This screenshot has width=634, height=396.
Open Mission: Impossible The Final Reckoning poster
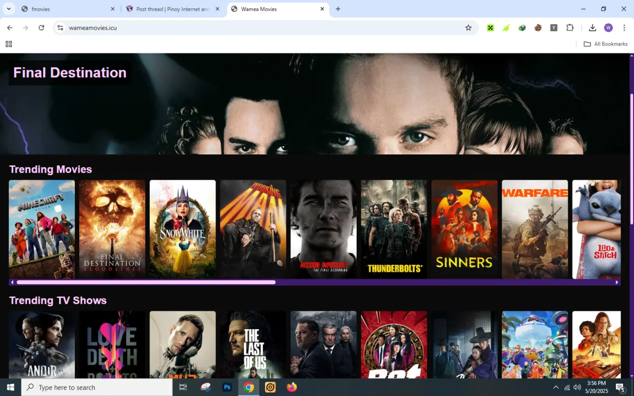pyautogui.click(x=323, y=229)
